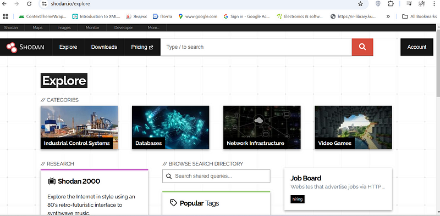Viewport: 440px width, 216px height.
Task: Expand hidden bookmarks with the double chevron
Action: [x=388, y=16]
